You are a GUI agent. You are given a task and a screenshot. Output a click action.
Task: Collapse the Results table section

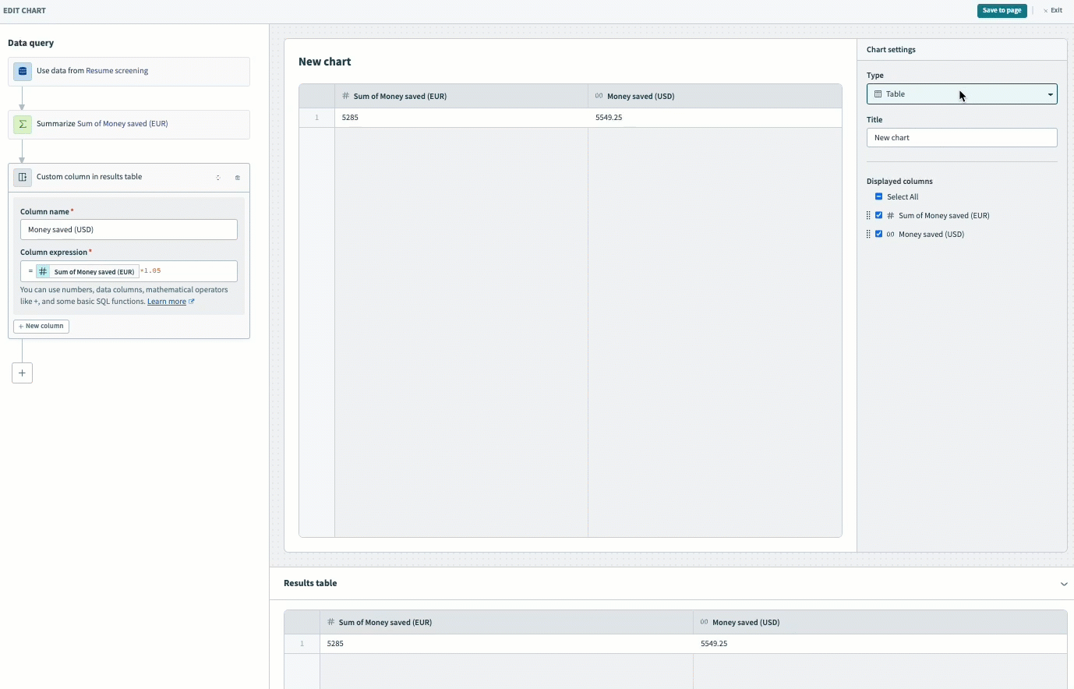1064,582
